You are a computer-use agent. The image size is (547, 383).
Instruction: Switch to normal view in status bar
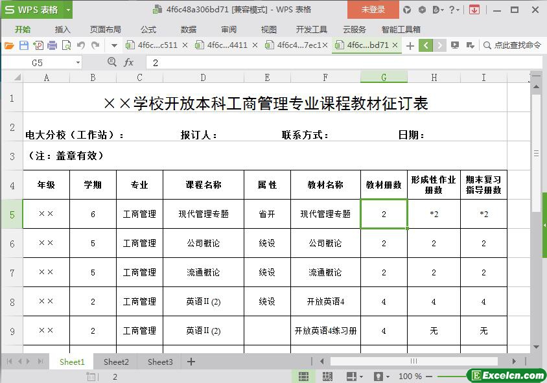click(x=303, y=377)
